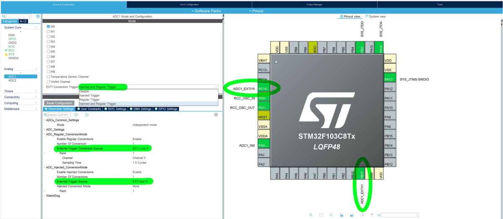Open the Tools tab
This screenshot has width=503, height=219.
point(440,4)
